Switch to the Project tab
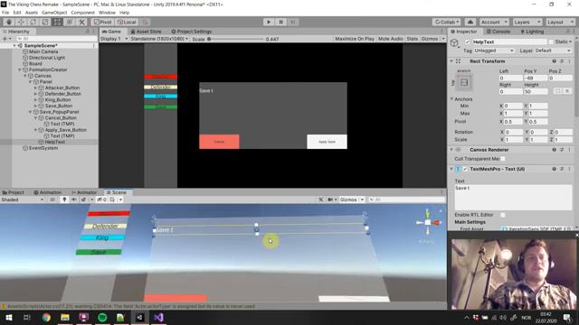The image size is (579, 325). click(x=14, y=192)
